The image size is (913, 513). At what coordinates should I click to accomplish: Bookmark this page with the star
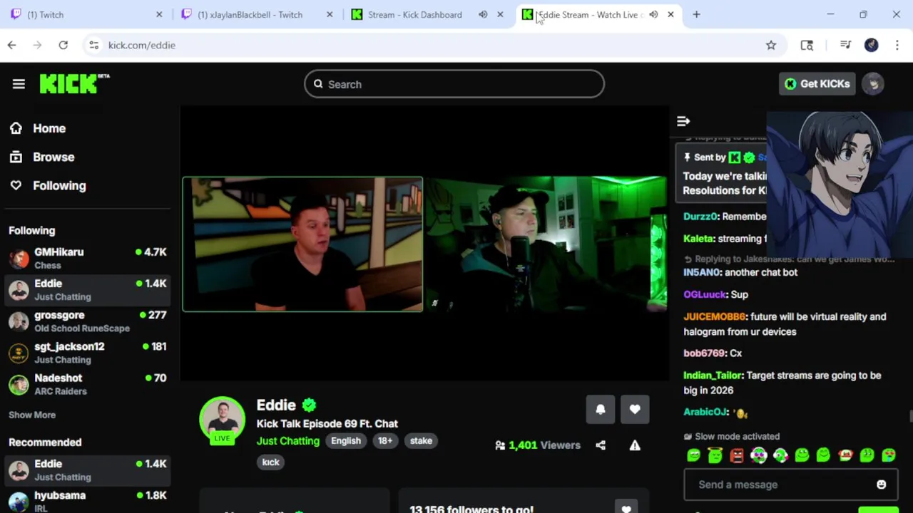[771, 45]
